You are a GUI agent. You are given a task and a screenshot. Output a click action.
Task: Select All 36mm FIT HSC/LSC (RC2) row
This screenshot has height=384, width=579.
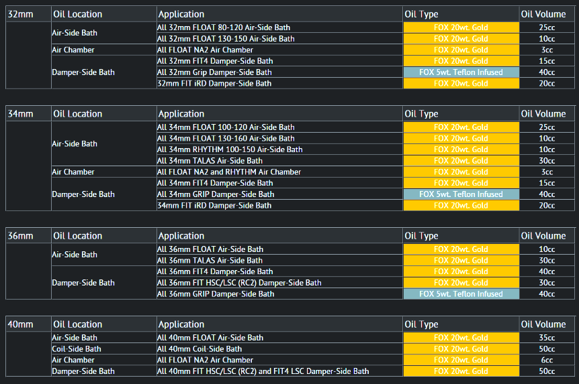[x=239, y=283]
